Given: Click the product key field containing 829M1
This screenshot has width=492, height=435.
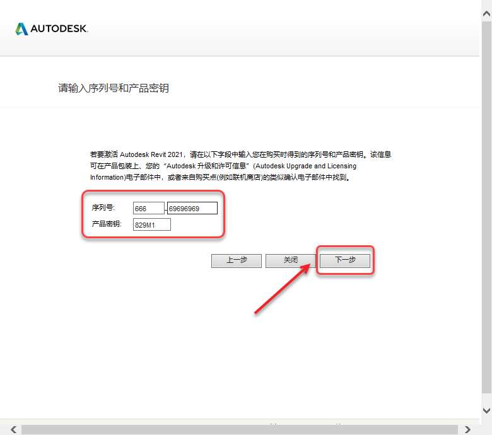Looking at the screenshot, I should (x=152, y=224).
